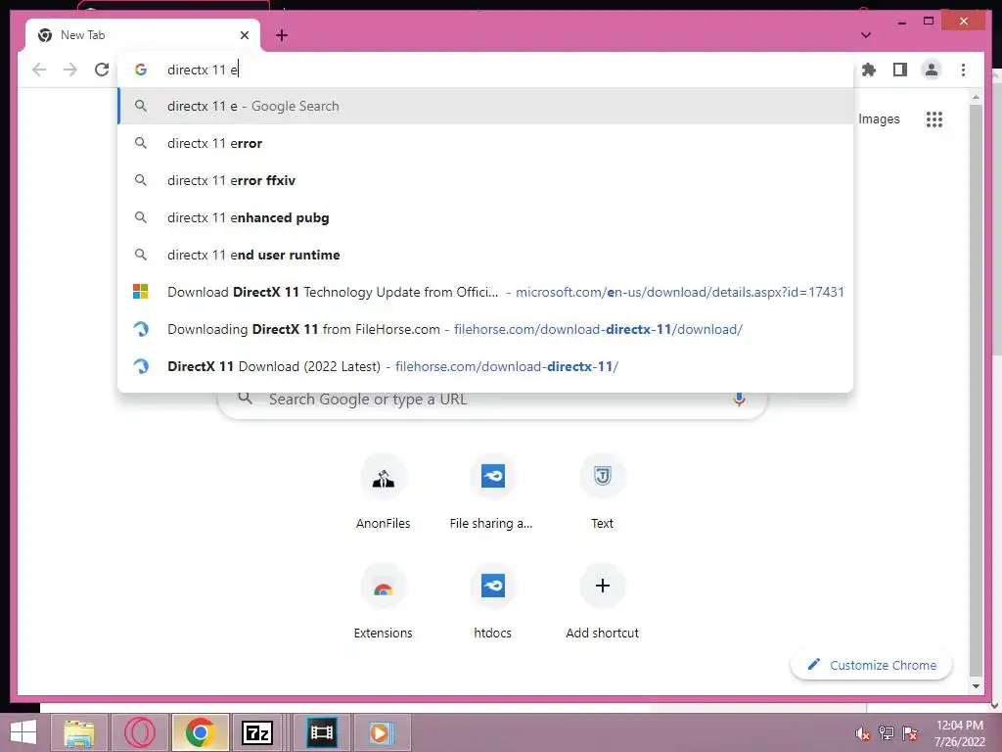The height and width of the screenshot is (752, 1002).
Task: Open the media player taskbar icon
Action: pyautogui.click(x=382, y=732)
